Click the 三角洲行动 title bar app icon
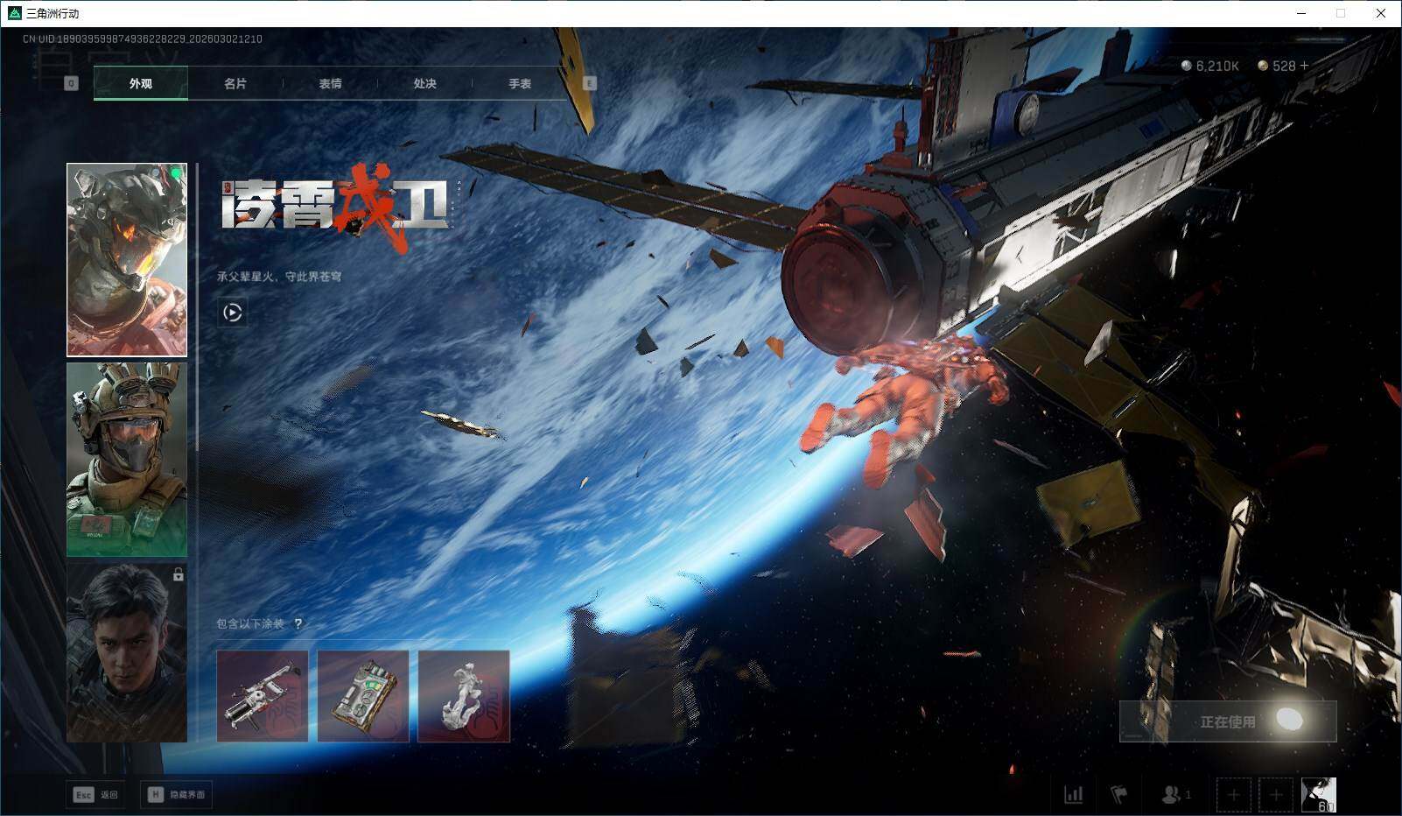The image size is (1402, 816). [14, 13]
